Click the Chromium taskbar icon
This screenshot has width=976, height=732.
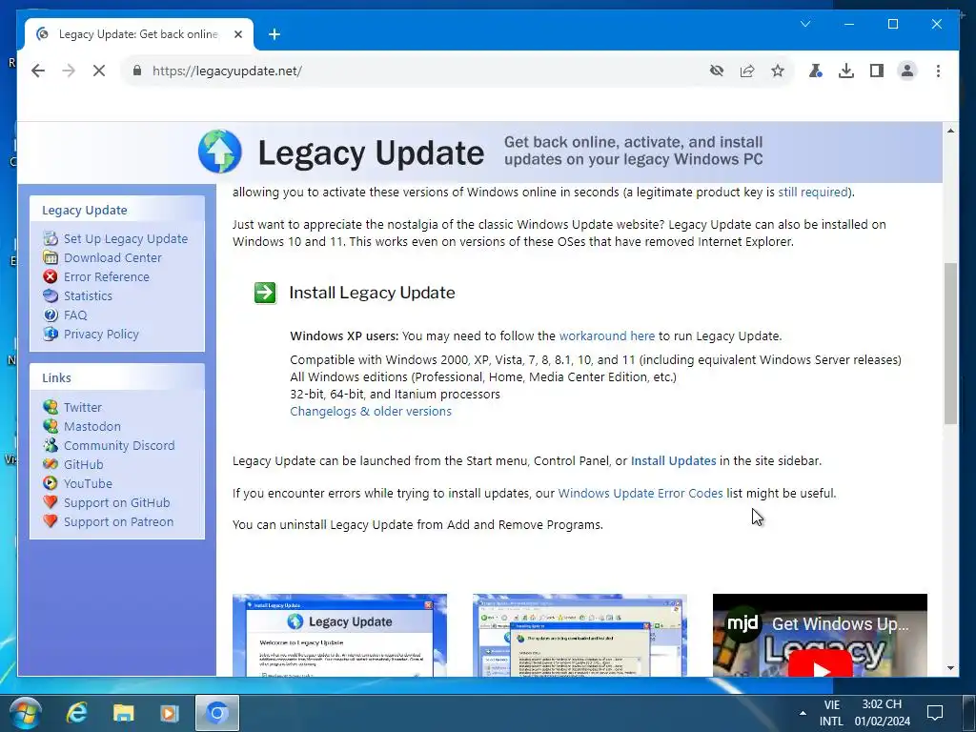pos(216,713)
